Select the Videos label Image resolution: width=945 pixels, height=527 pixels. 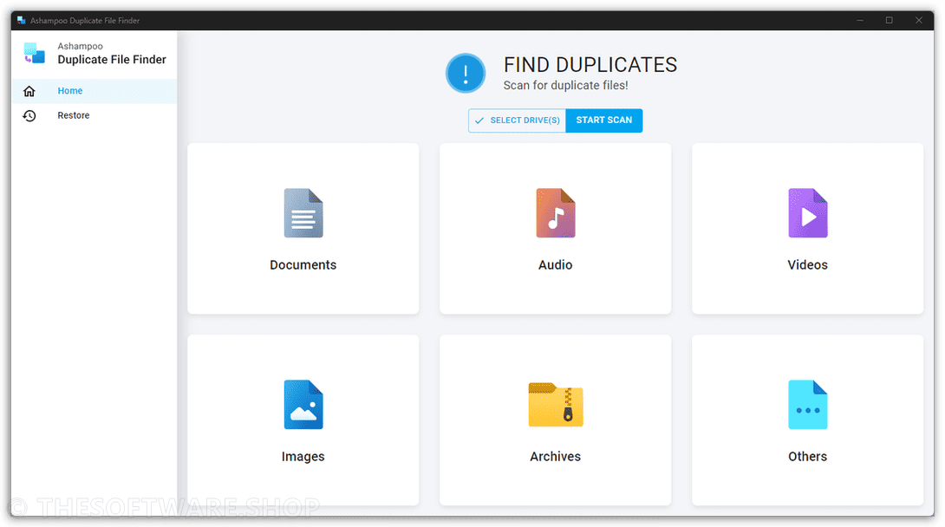(808, 265)
